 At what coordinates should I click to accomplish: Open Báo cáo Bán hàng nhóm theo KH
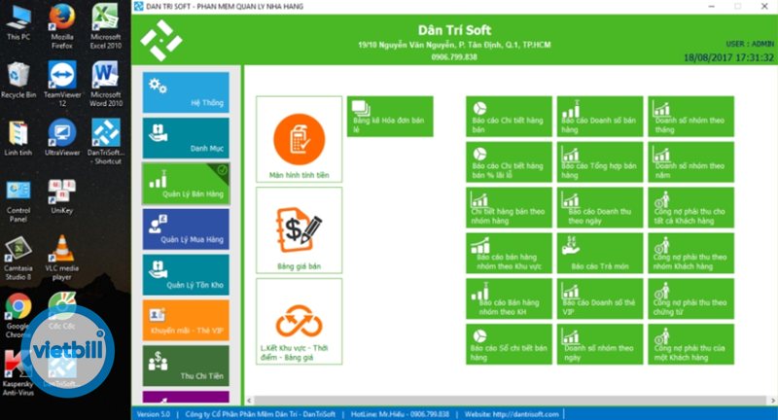(x=509, y=299)
